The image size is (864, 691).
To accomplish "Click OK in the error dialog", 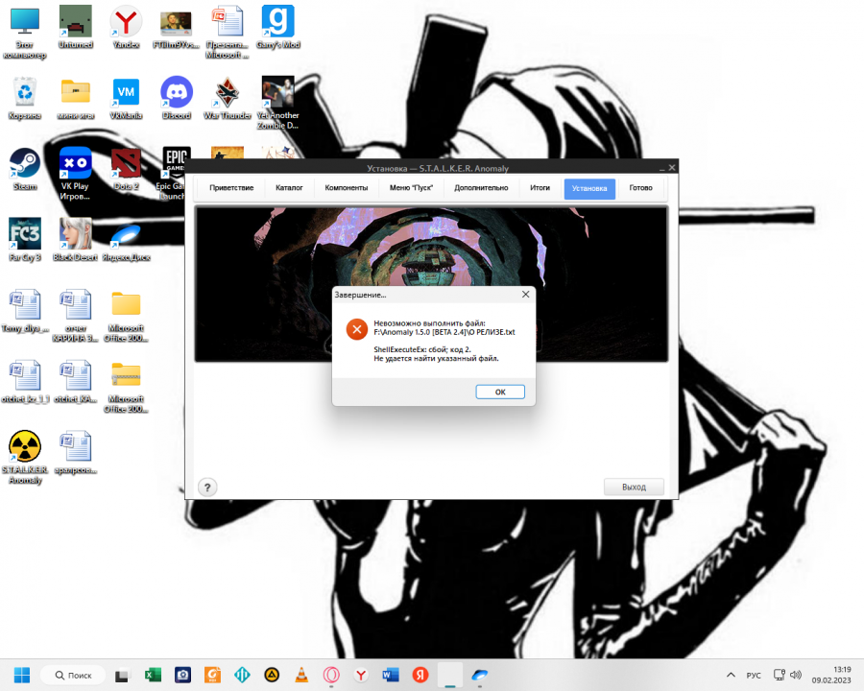I will click(x=500, y=392).
